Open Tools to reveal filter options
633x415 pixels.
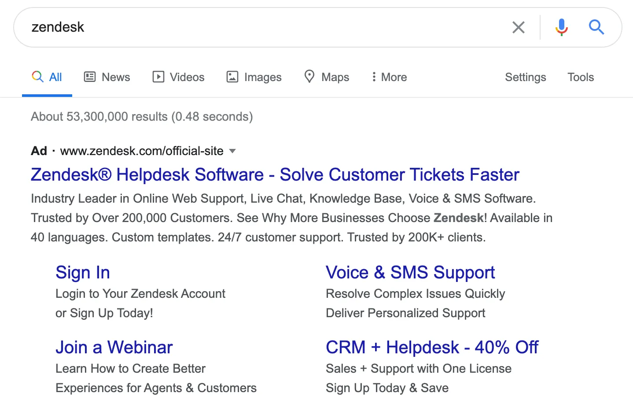[x=580, y=77]
